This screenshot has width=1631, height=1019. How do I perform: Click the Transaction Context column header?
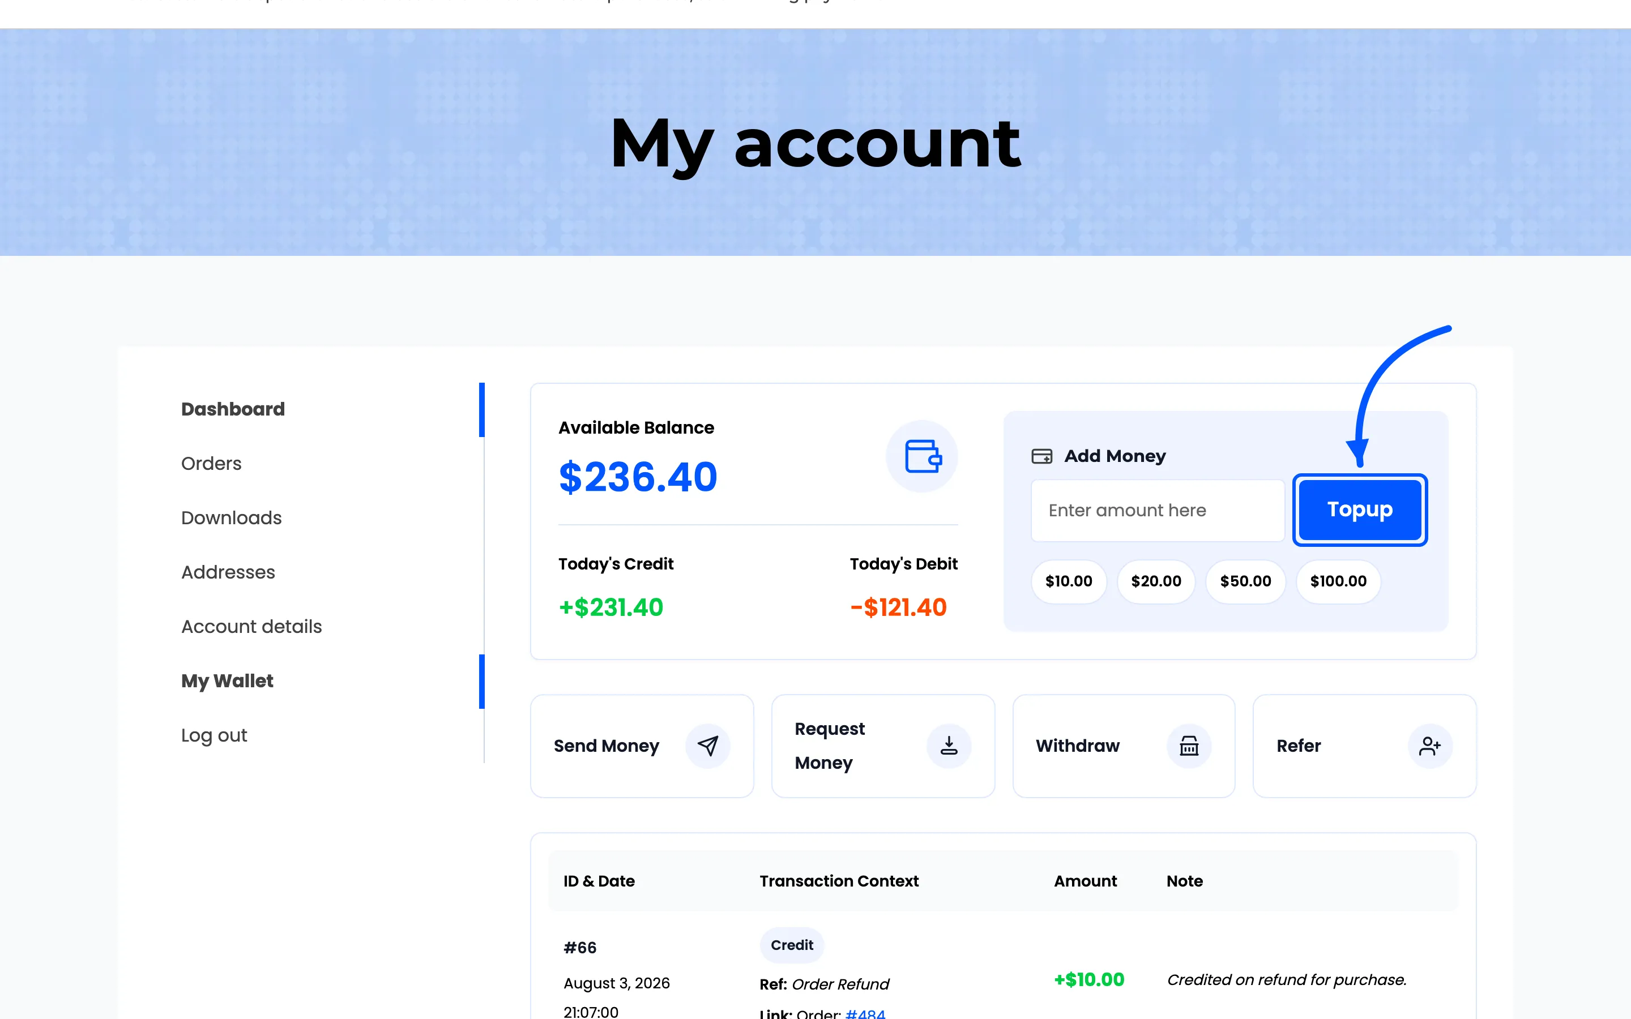pos(839,881)
